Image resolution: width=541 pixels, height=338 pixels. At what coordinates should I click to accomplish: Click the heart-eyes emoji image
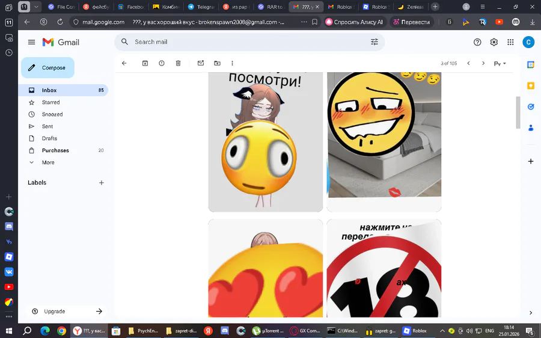[265, 268]
